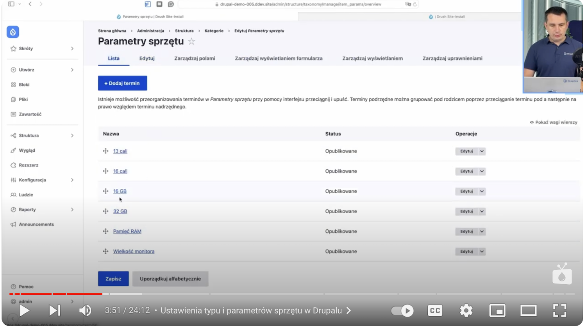This screenshot has width=586, height=326.
Task: Add page to shortcuts with star icon
Action: click(191, 41)
